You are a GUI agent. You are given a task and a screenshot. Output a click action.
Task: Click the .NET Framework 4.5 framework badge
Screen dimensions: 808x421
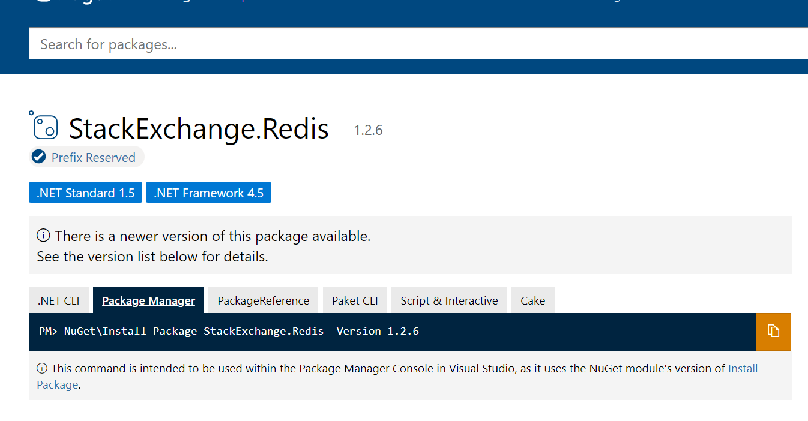[209, 193]
